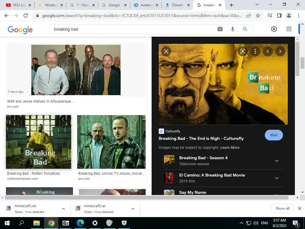Click the address bar URL

click(142, 16)
